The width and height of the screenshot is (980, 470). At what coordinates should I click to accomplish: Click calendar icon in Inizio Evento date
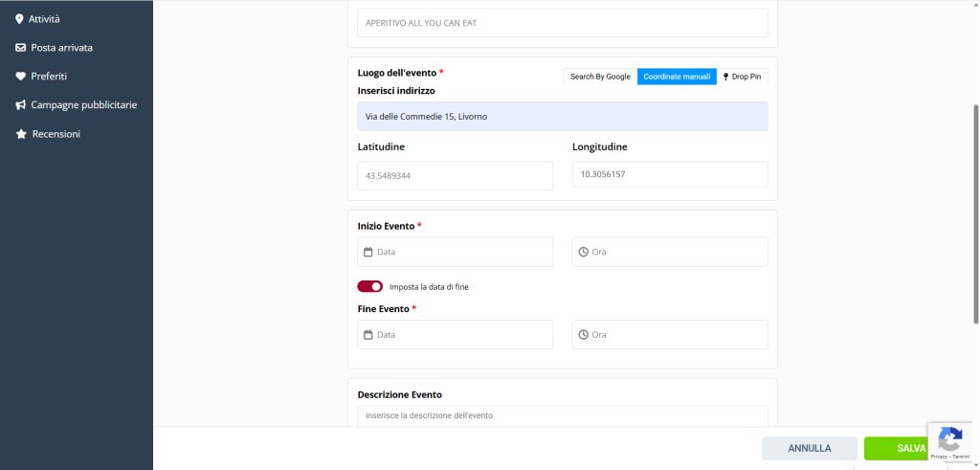coord(367,252)
